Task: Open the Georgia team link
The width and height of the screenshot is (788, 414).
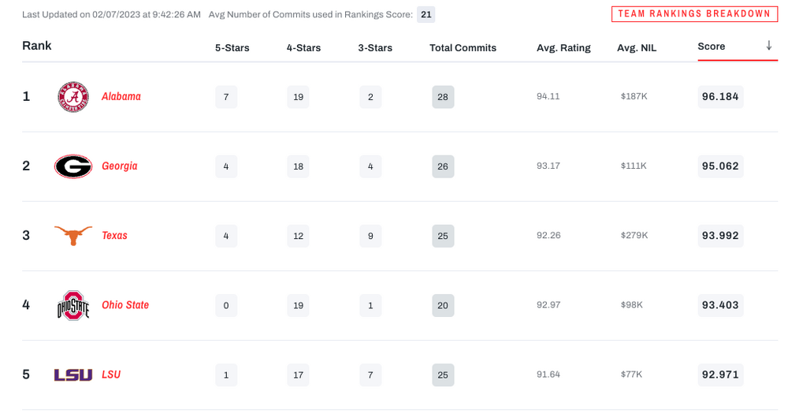Action: pos(120,166)
